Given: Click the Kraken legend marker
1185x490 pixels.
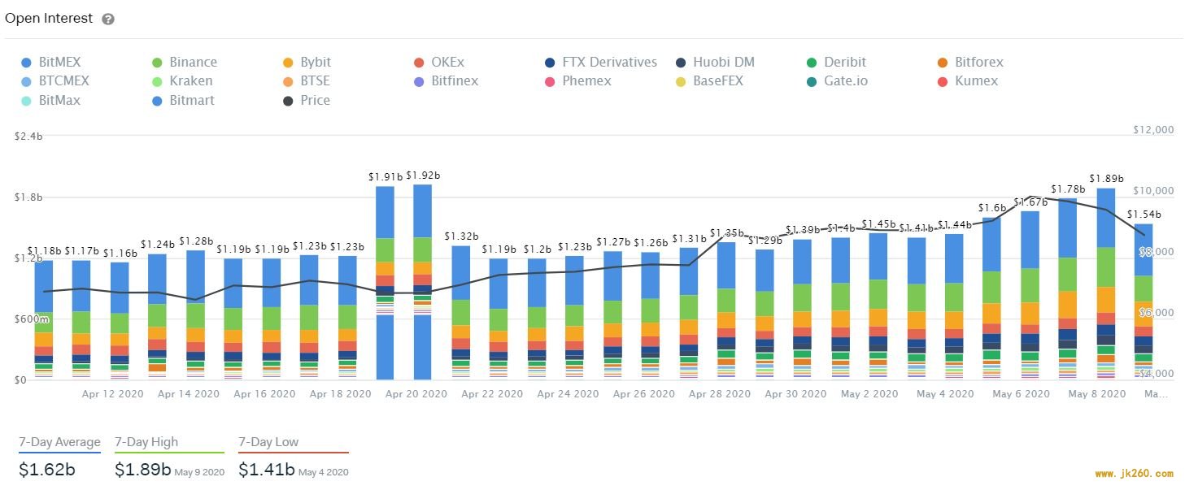Looking at the screenshot, I should click(x=158, y=81).
